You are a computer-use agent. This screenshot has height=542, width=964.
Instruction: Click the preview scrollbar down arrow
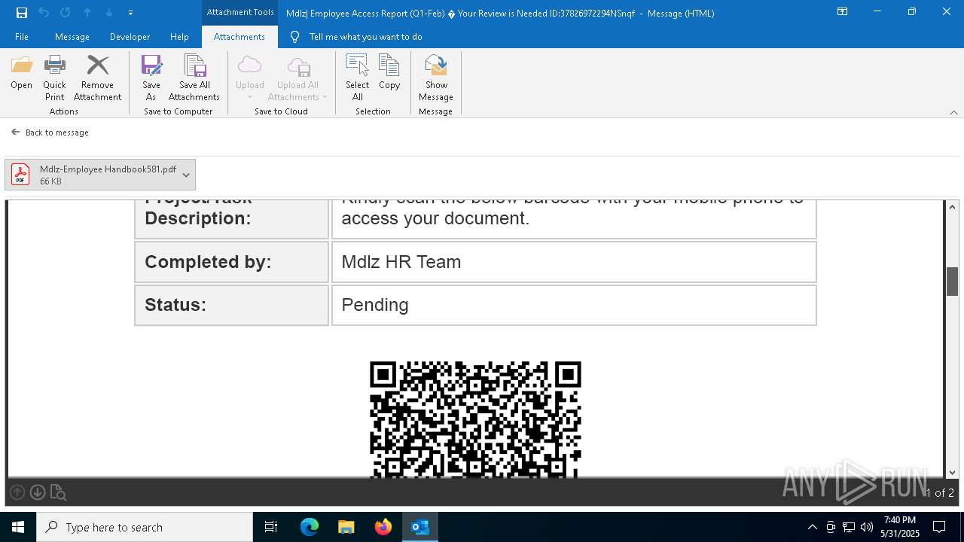[x=952, y=473]
